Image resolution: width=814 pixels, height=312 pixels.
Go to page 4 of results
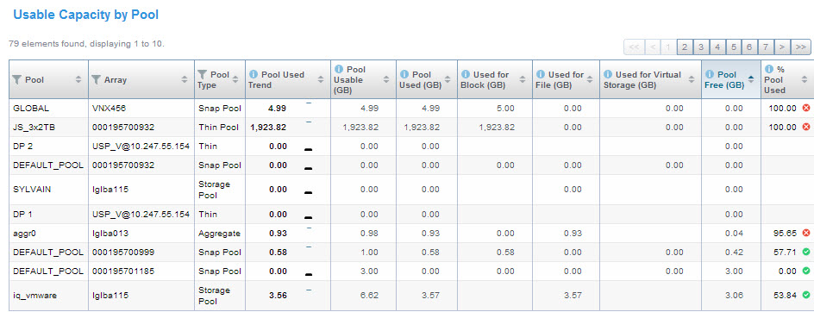(717, 47)
